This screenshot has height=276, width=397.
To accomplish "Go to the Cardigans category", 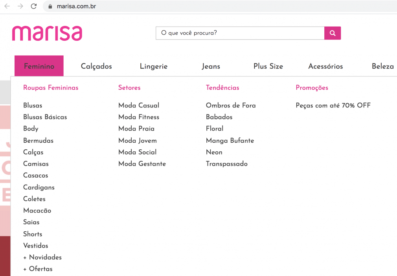I will click(x=39, y=187).
